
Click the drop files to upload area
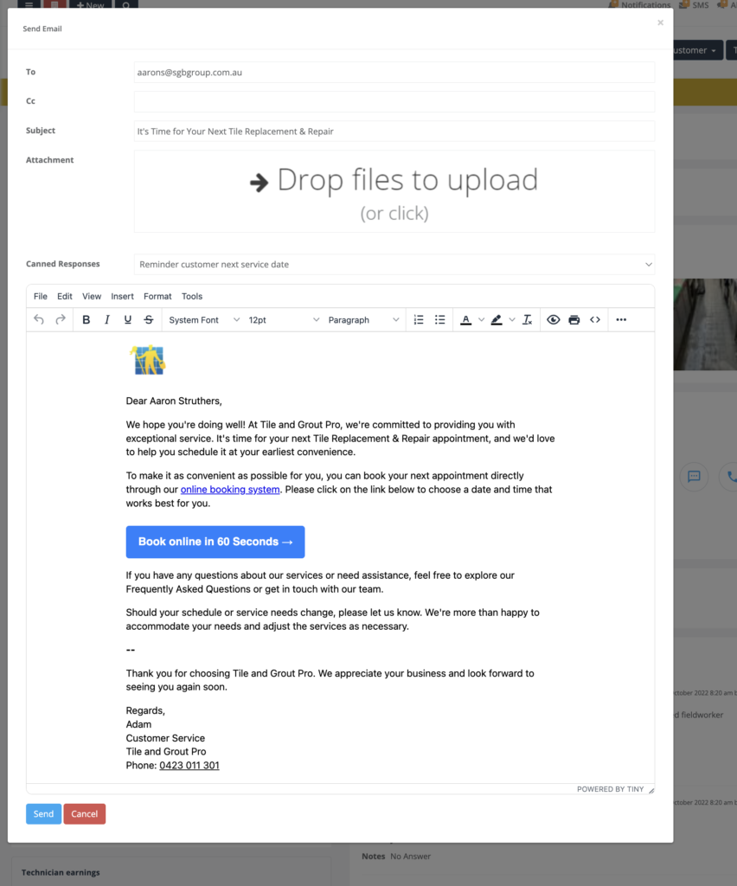tap(394, 191)
